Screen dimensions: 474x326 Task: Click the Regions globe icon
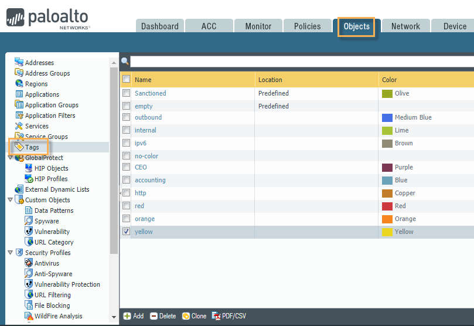19,83
